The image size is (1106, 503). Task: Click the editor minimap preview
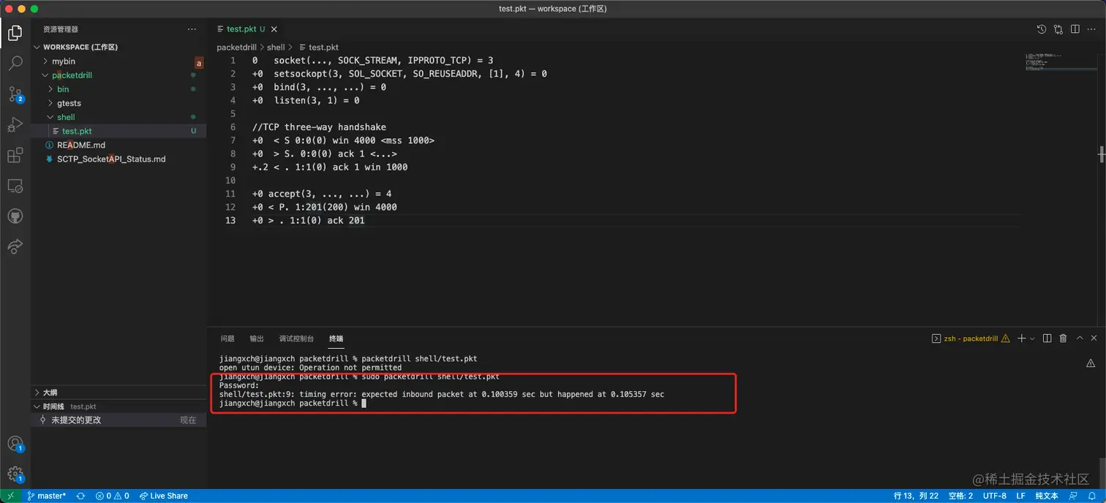point(1059,61)
